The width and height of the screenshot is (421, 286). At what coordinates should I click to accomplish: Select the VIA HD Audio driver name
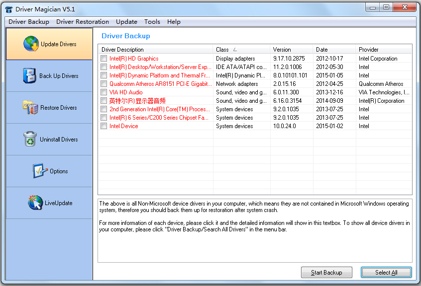(x=126, y=92)
